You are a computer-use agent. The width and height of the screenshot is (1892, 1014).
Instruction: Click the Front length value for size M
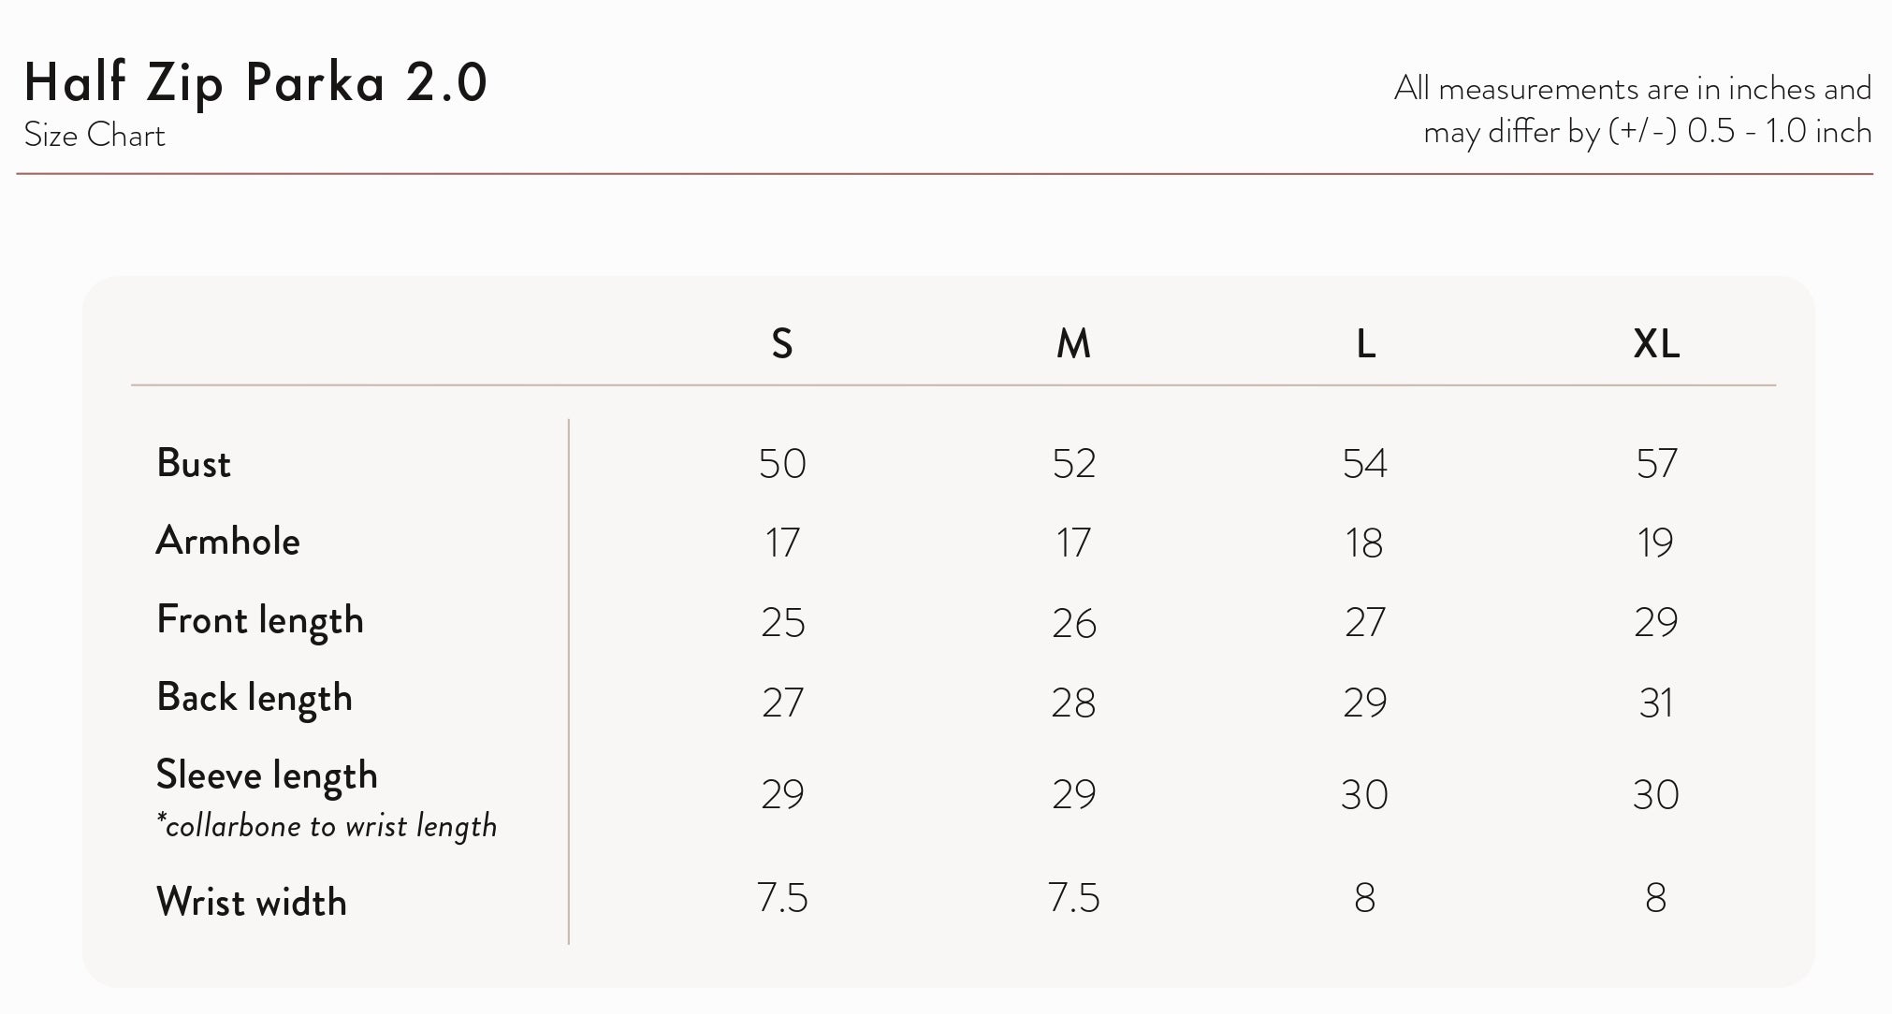1073,624
